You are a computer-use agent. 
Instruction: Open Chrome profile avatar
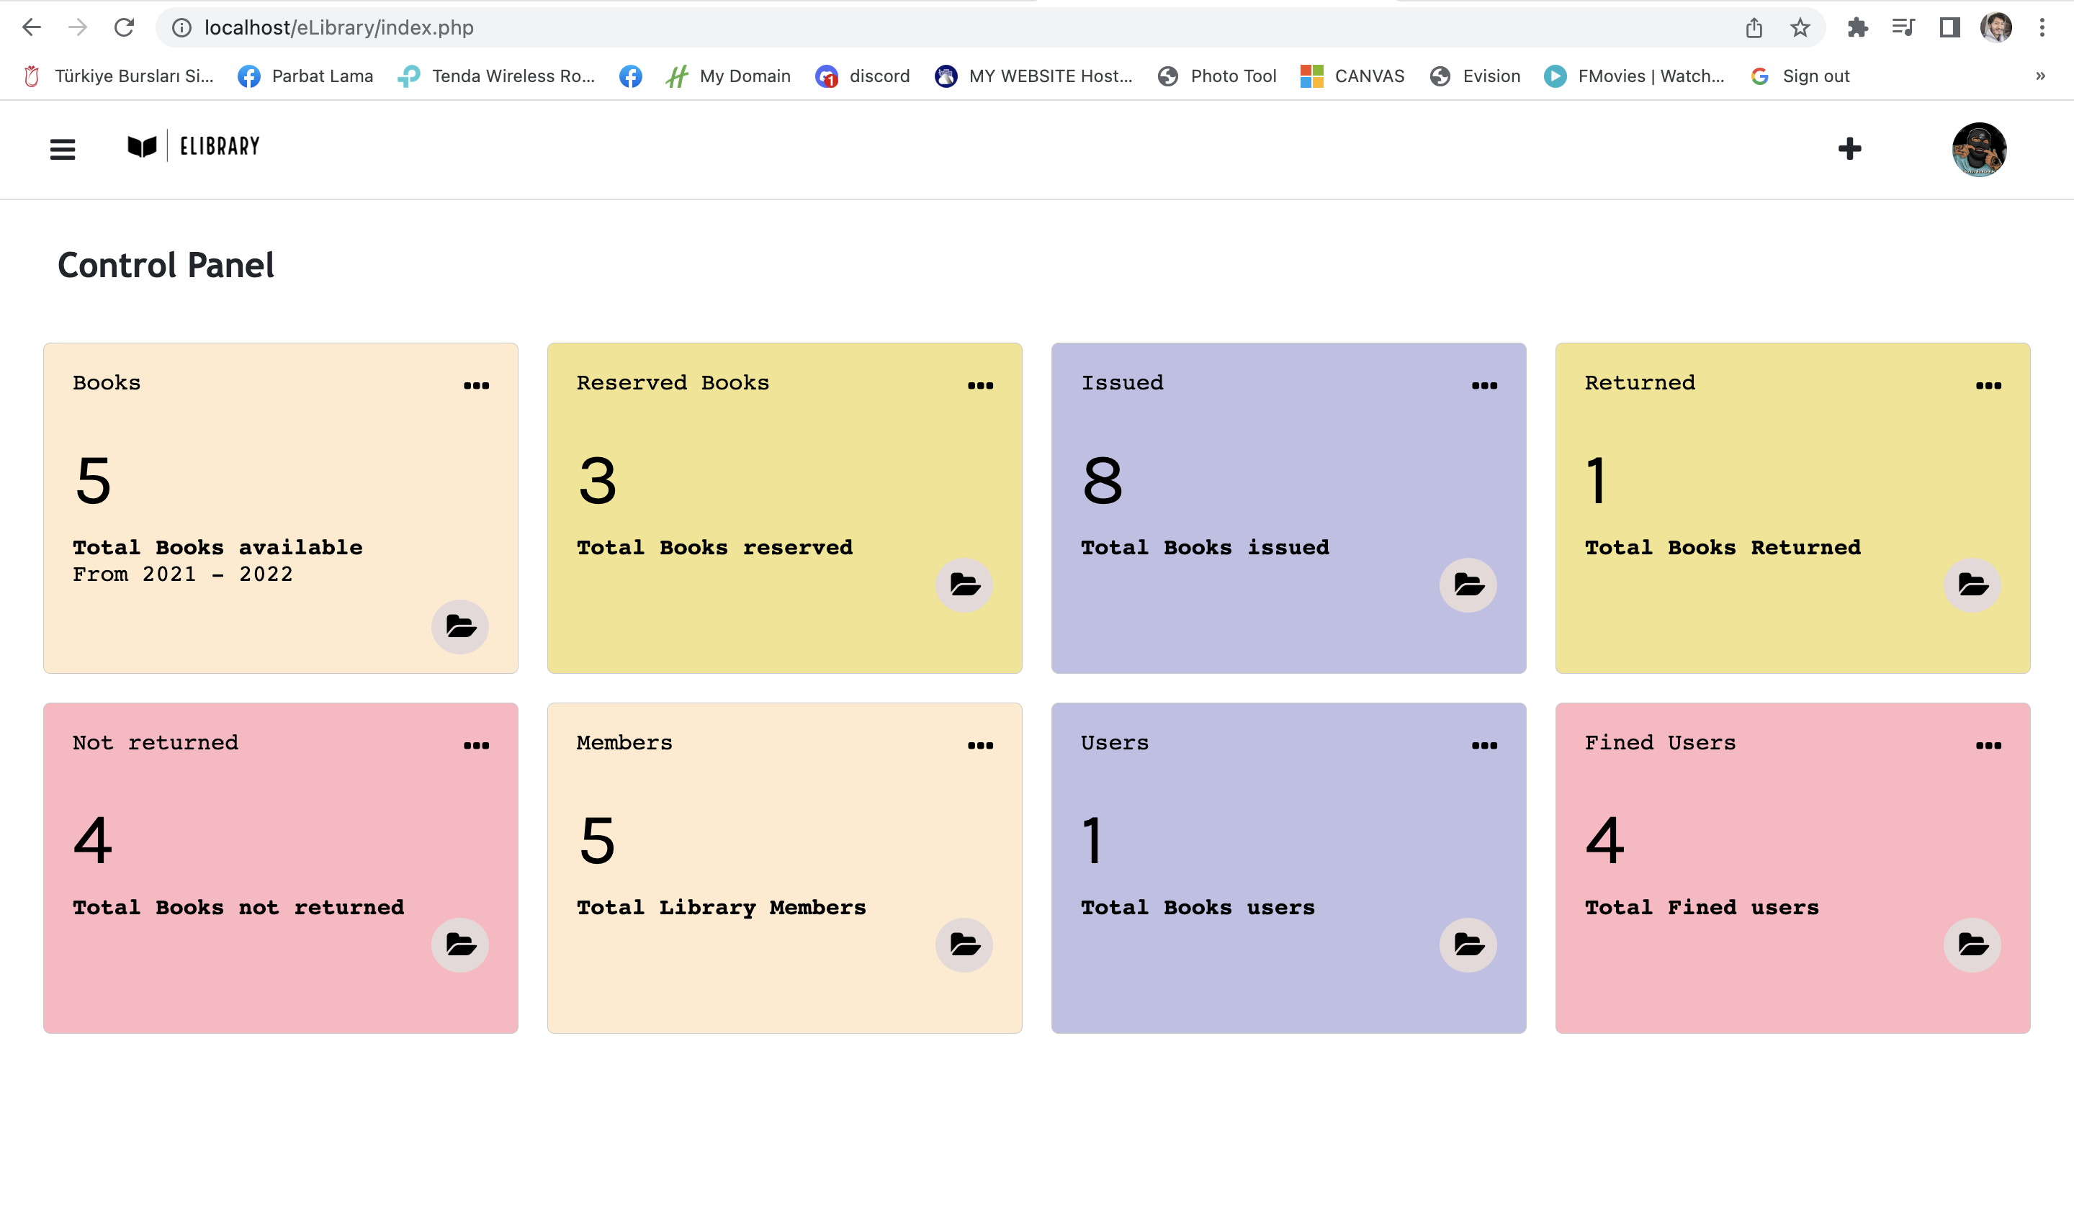pos(1996,27)
